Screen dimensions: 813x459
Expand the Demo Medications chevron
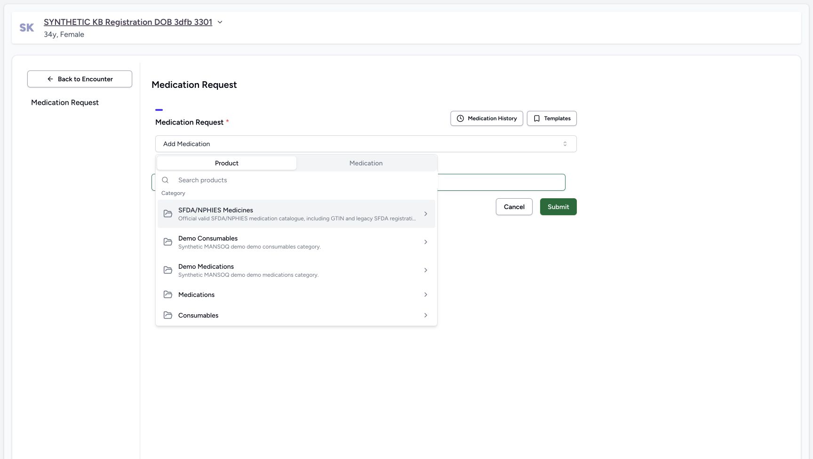pos(426,270)
